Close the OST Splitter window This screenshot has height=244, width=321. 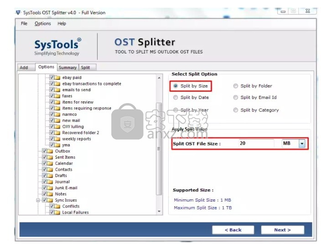(x=308, y=11)
